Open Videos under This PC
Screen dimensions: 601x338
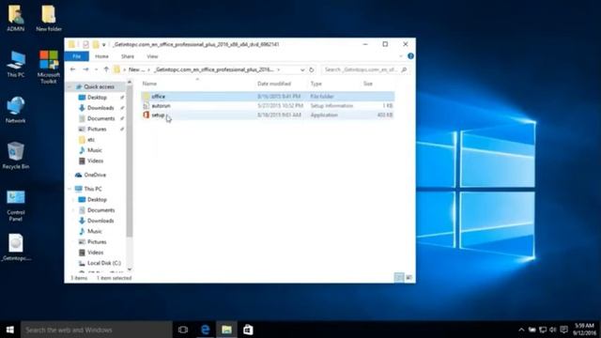95,253
